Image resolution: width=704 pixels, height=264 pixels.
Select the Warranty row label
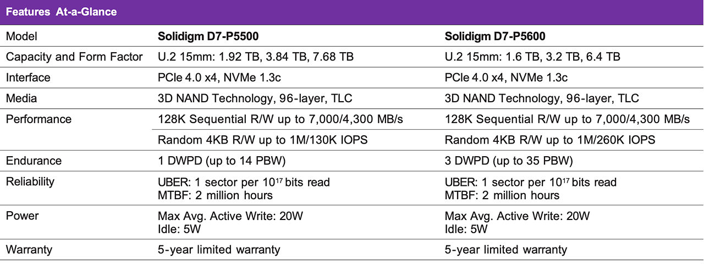click(x=29, y=250)
